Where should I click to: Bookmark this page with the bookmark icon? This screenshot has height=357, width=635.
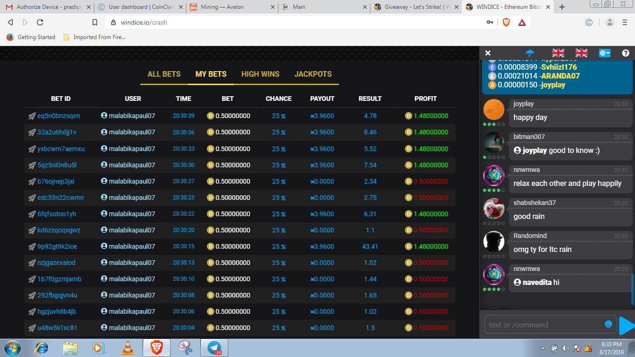point(95,22)
